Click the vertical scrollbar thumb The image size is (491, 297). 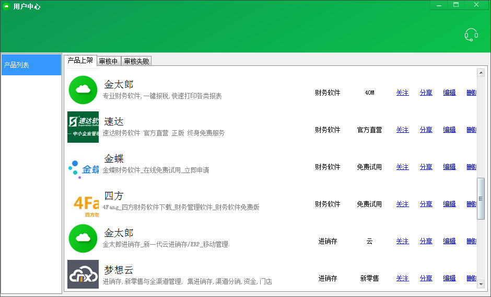click(x=481, y=199)
